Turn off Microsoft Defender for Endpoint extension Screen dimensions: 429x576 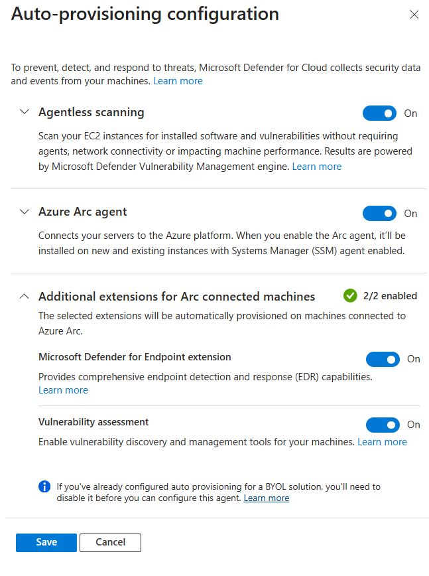(383, 359)
